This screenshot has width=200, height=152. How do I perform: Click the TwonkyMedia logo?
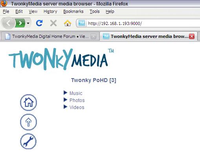click(x=61, y=59)
